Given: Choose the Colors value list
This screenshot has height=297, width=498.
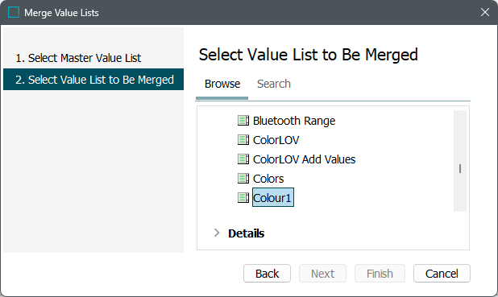Looking at the screenshot, I should pos(268,179).
